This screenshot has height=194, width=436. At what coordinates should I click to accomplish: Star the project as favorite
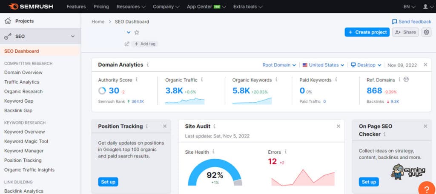(137, 32)
